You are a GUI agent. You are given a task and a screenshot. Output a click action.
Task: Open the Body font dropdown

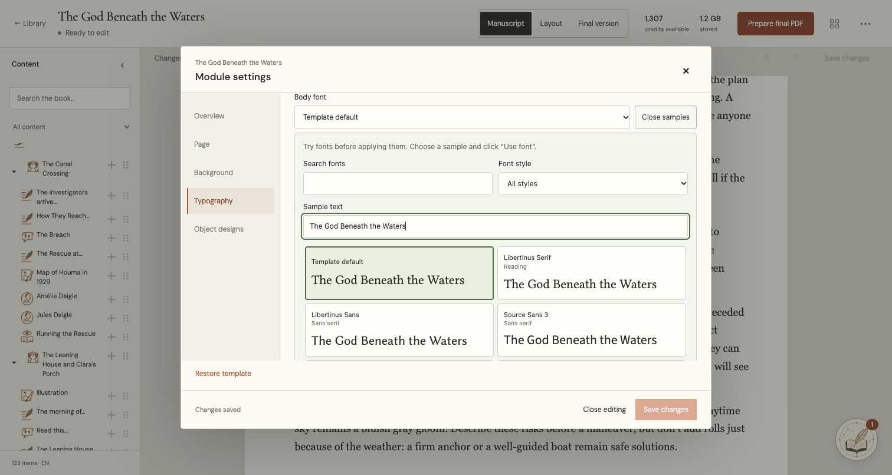(x=462, y=117)
